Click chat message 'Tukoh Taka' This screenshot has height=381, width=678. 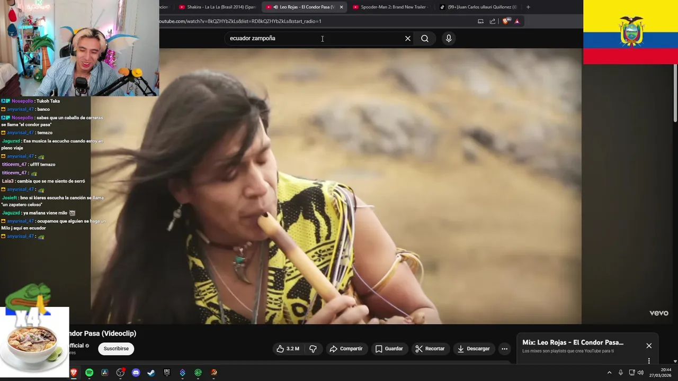(48, 101)
